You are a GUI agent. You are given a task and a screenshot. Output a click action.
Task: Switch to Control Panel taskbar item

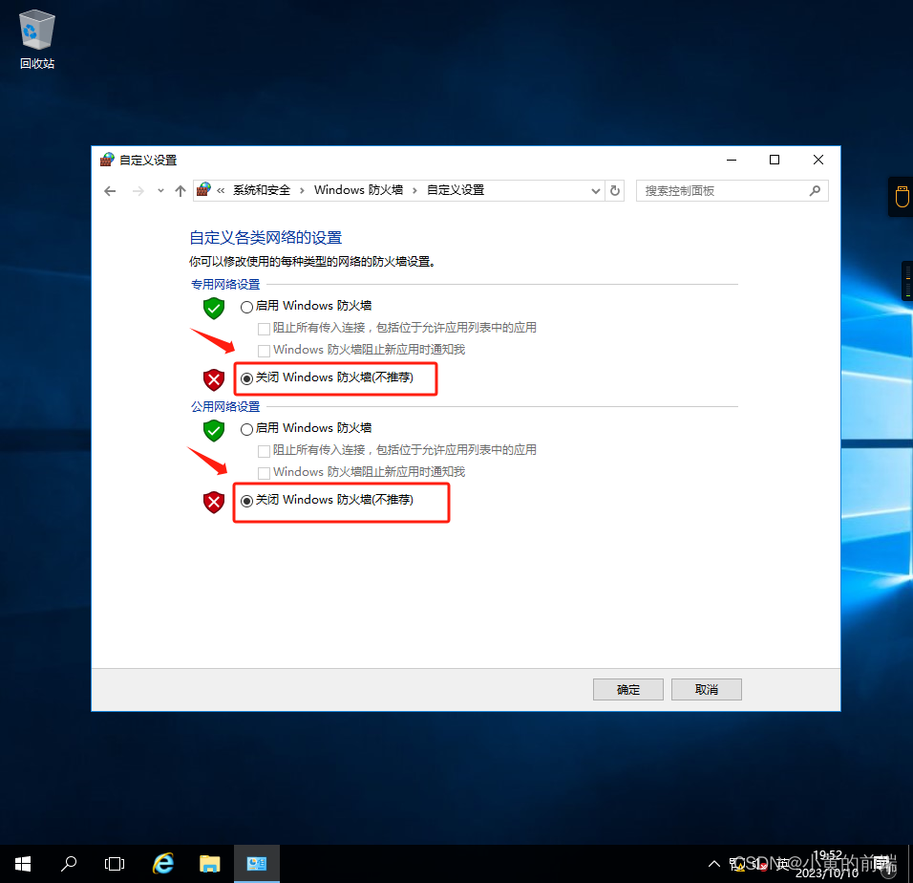click(x=257, y=864)
